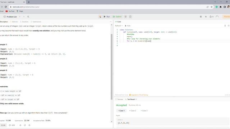
Task: Switch to the Editorial tab
Action: 14,21
